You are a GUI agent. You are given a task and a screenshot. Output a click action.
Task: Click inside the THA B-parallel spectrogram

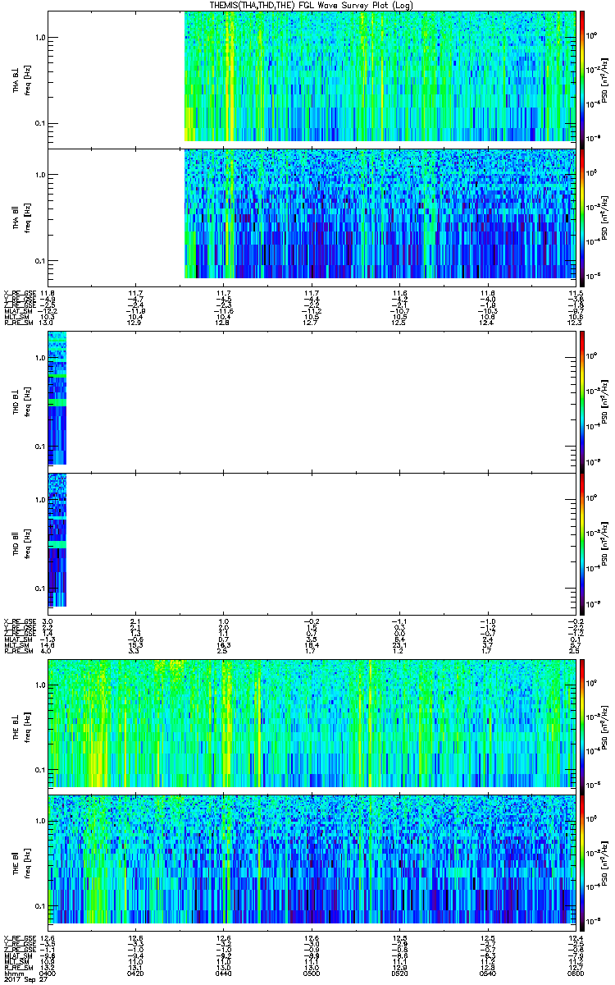pyautogui.click(x=380, y=213)
